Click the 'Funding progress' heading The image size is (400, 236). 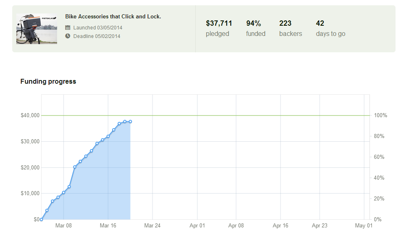(48, 82)
